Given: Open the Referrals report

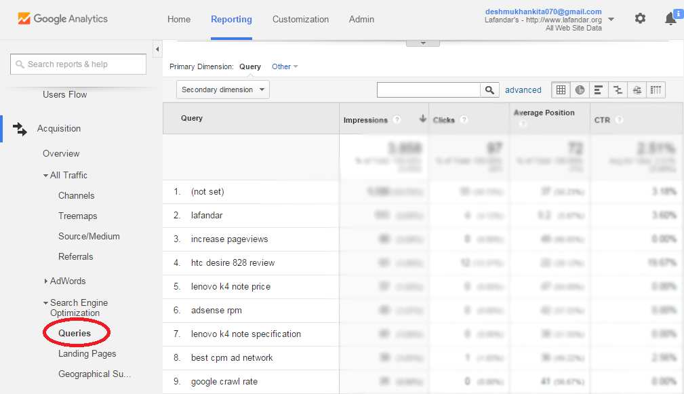Looking at the screenshot, I should (x=75, y=256).
